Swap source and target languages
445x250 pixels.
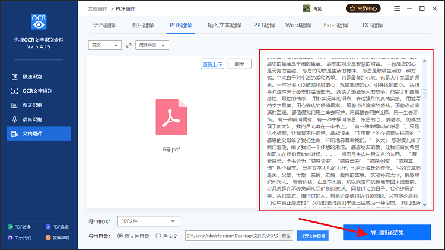pyautogui.click(x=129, y=45)
